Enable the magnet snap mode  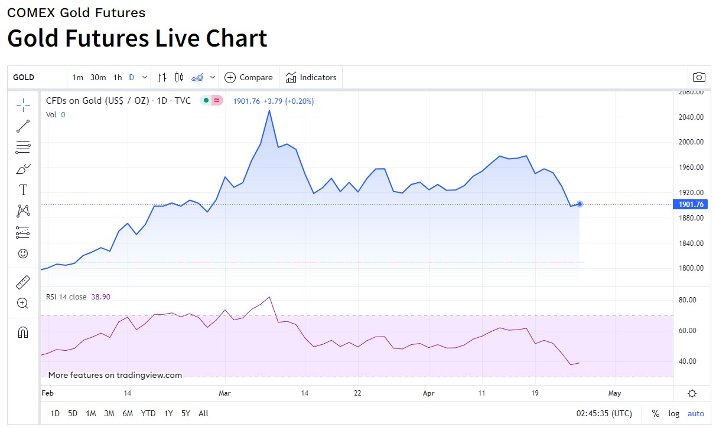(23, 332)
